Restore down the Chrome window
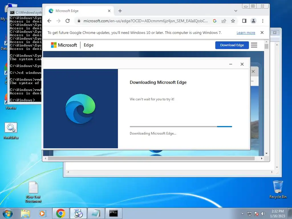This screenshot has width=292, height=219. click(x=253, y=6)
